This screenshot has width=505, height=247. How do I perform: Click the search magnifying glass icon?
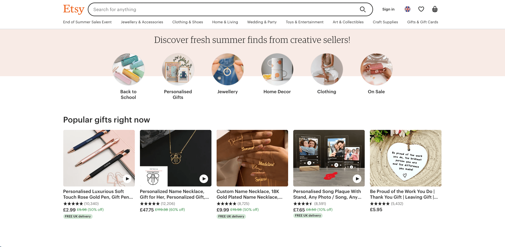(x=363, y=9)
